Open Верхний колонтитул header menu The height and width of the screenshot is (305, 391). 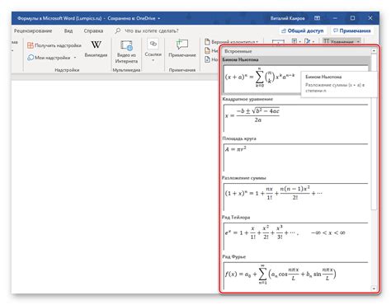tap(231, 42)
